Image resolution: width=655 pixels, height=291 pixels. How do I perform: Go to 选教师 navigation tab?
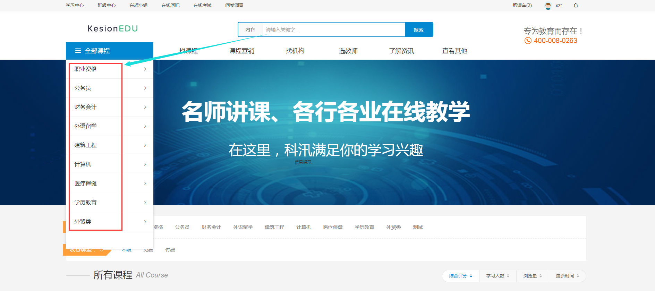tap(348, 51)
